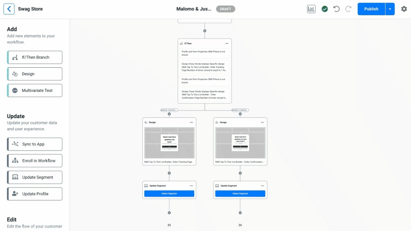Open workflow settings gear
Viewport: 411px width, 231px height.
[x=404, y=9]
